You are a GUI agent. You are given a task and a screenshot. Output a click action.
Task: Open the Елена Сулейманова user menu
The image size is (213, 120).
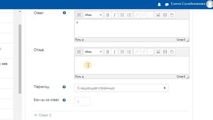click(x=188, y=4)
